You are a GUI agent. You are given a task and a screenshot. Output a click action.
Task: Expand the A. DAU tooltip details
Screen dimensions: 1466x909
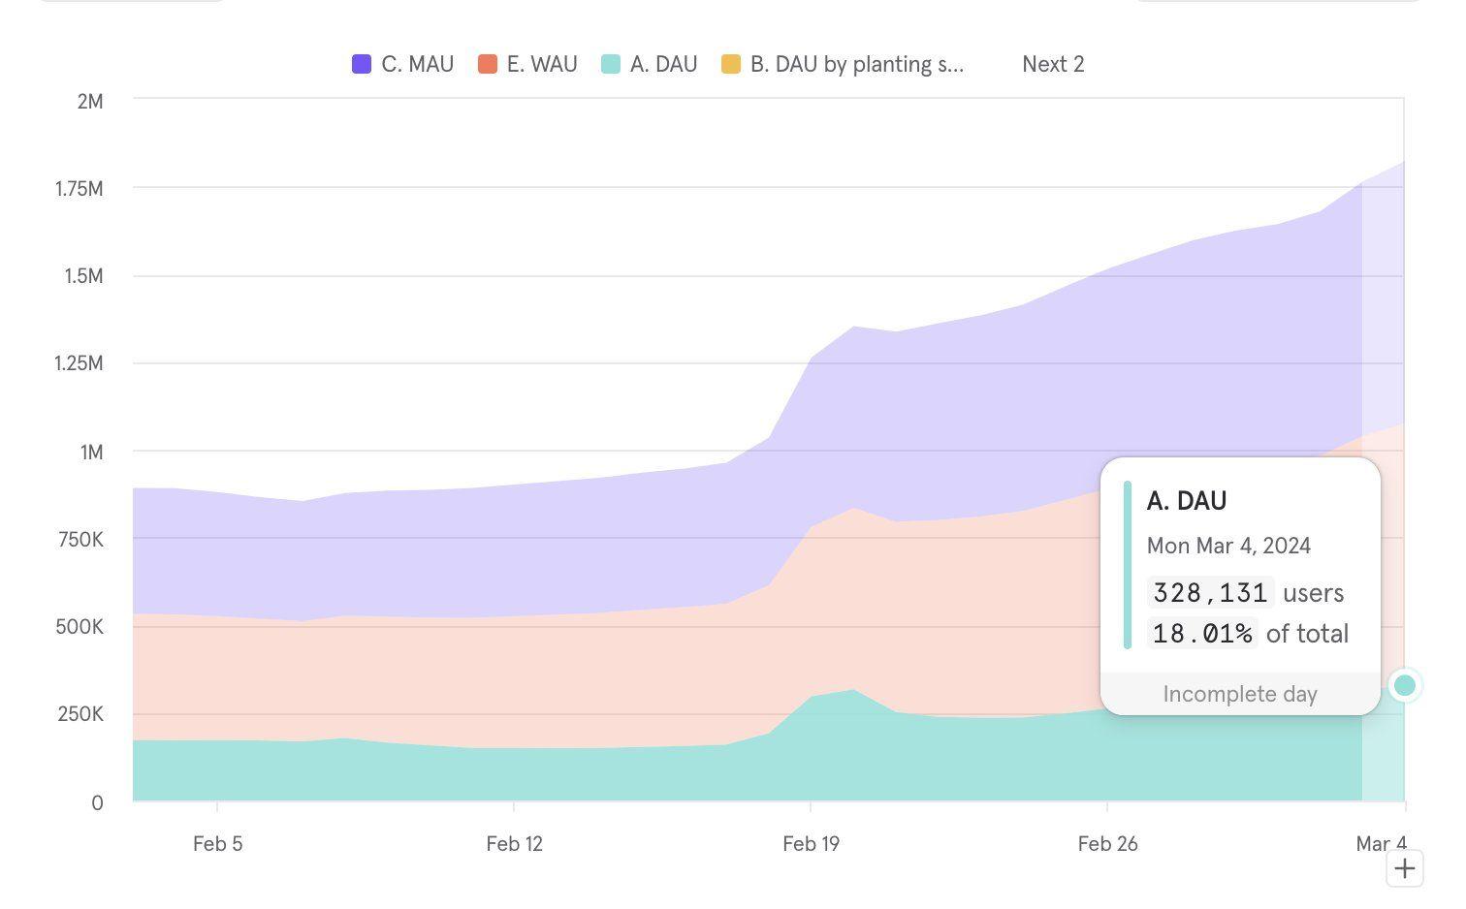tap(1186, 500)
